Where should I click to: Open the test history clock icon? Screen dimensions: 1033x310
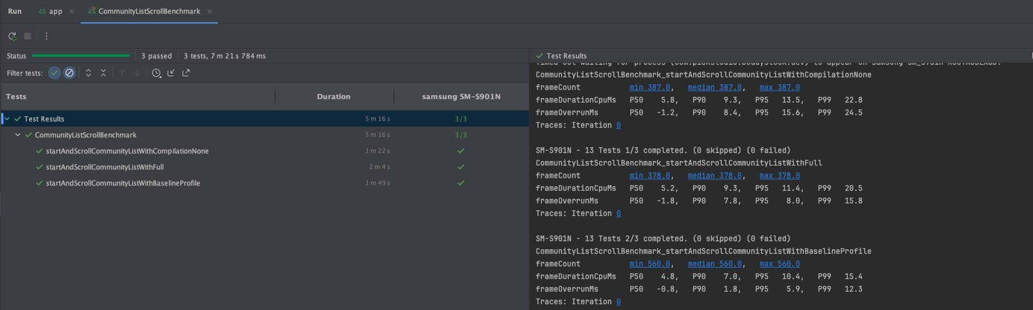156,73
